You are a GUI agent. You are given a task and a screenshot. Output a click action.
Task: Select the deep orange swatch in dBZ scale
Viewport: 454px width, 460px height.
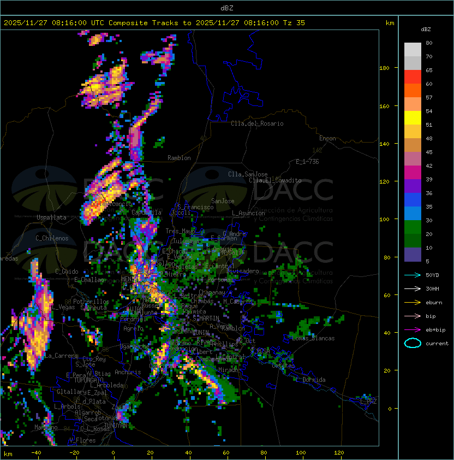point(413,90)
